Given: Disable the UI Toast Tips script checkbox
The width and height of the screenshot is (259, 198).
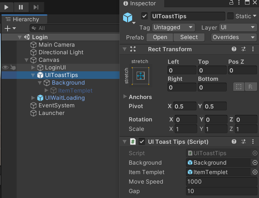Looking at the screenshot, I should [x=142, y=142].
